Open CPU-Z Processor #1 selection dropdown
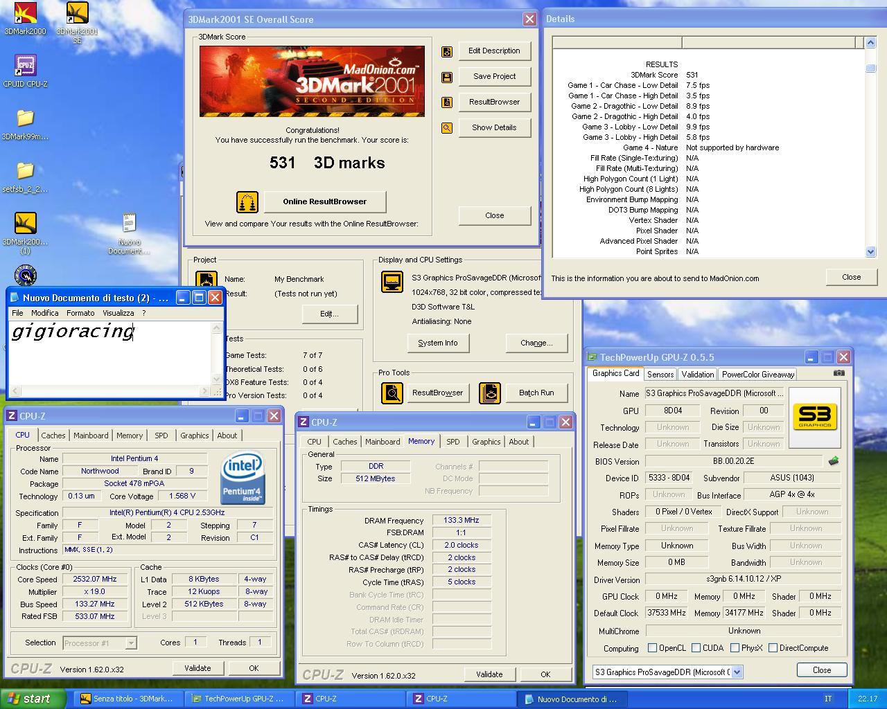 (131, 643)
